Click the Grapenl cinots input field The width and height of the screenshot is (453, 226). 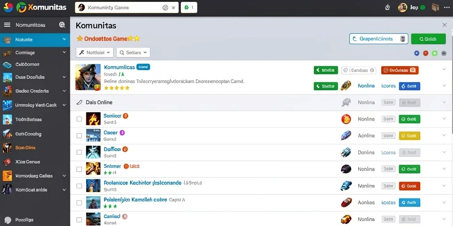point(379,39)
